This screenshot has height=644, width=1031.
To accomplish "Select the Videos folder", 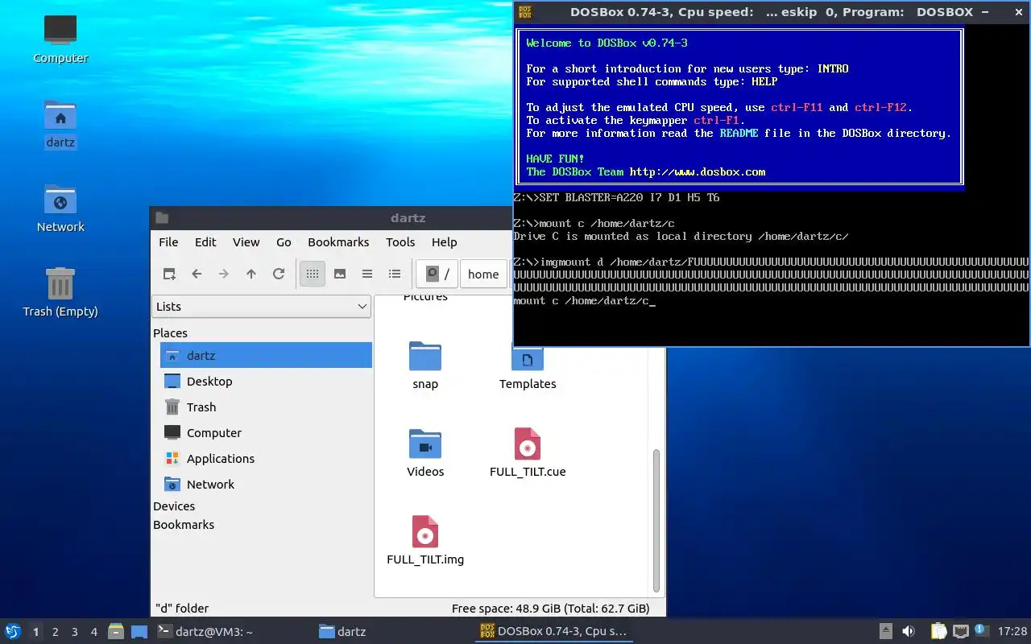I will (425, 452).
